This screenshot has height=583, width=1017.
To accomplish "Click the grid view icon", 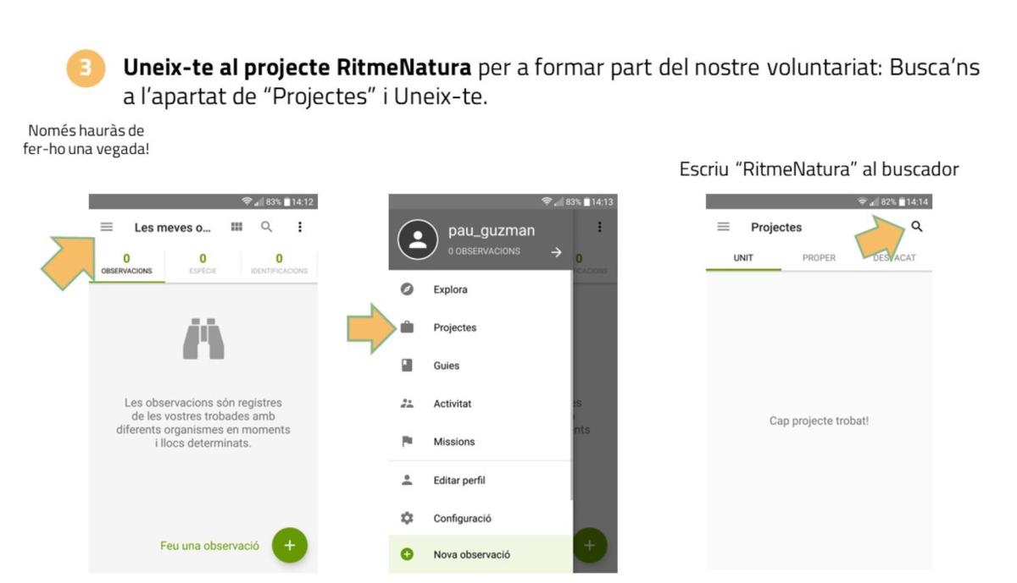I will (x=237, y=227).
